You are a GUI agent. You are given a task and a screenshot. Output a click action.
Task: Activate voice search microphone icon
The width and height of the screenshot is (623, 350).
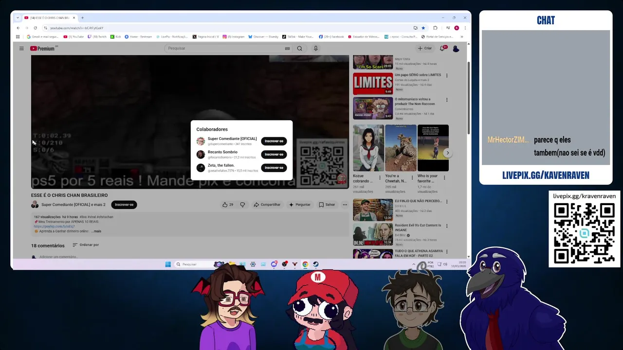pyautogui.click(x=315, y=48)
